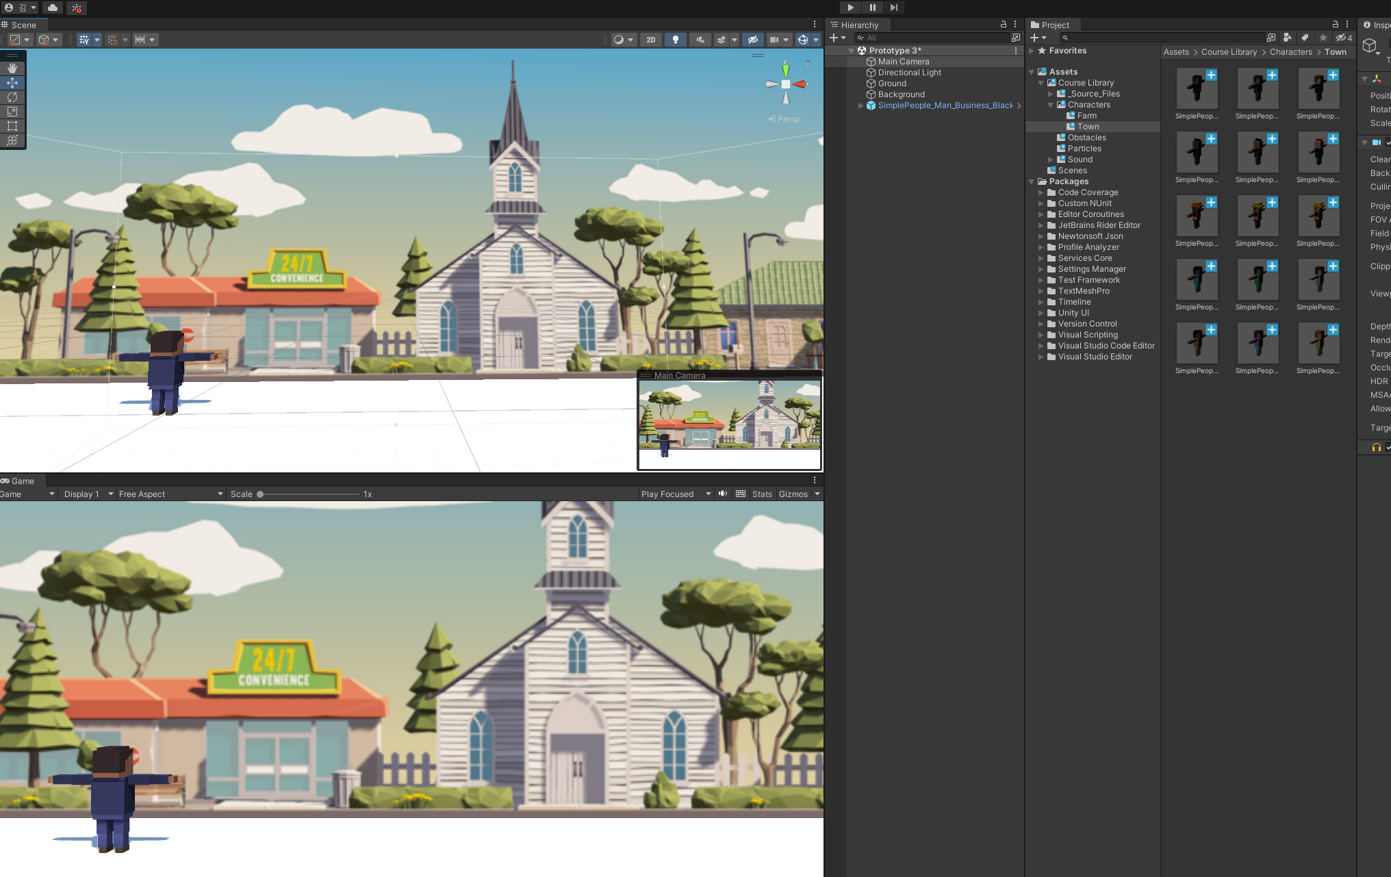Viewport: 1391px width, 877px height.
Task: Click Characters in the breadcrumb path
Action: tap(1290, 52)
